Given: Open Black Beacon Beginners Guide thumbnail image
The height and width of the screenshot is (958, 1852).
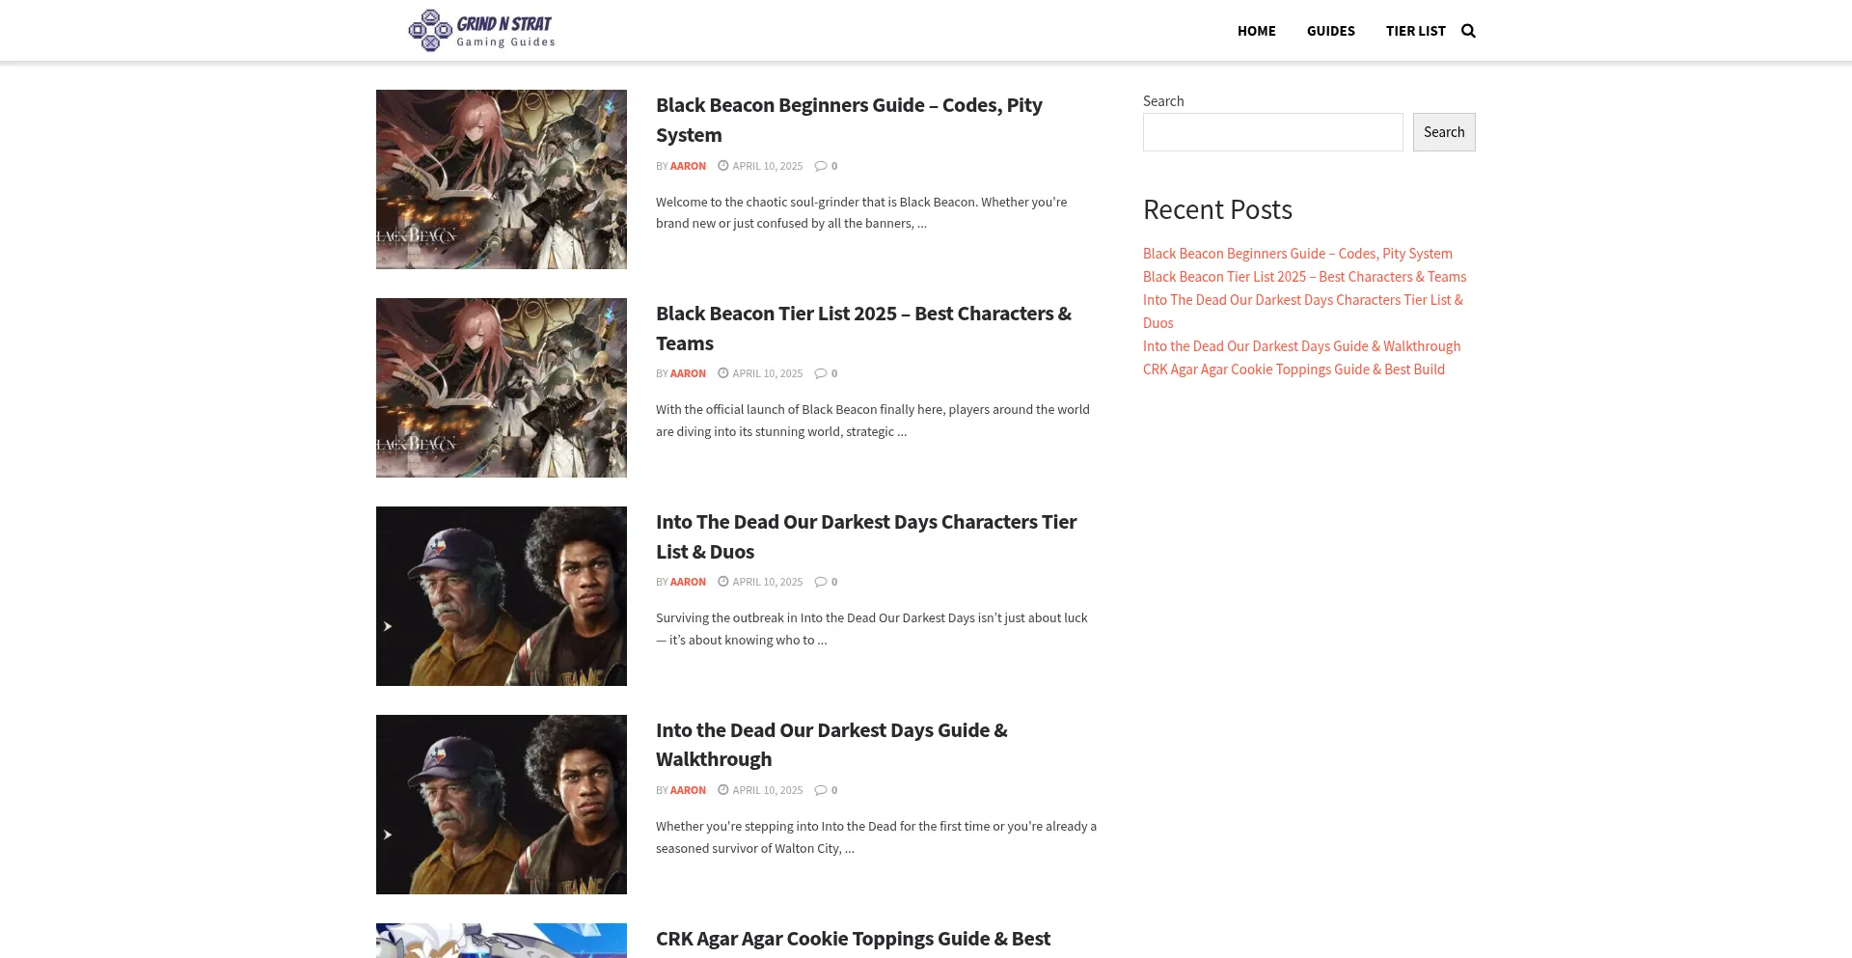Looking at the screenshot, I should point(501,179).
